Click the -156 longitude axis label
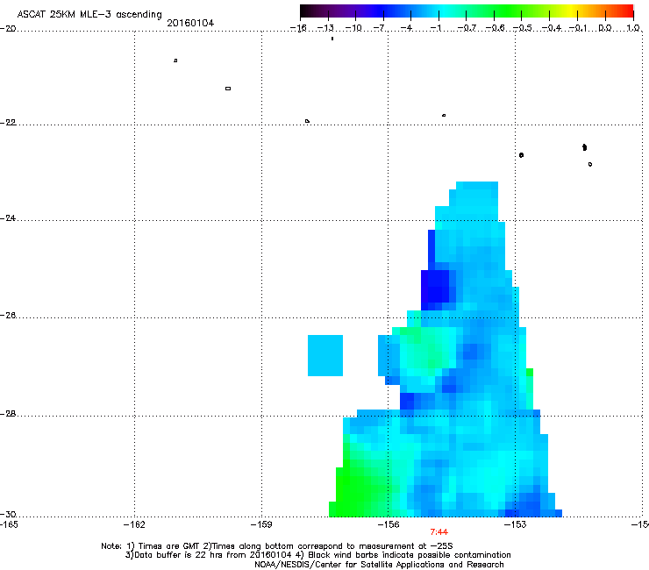The image size is (649, 570). pos(389,525)
